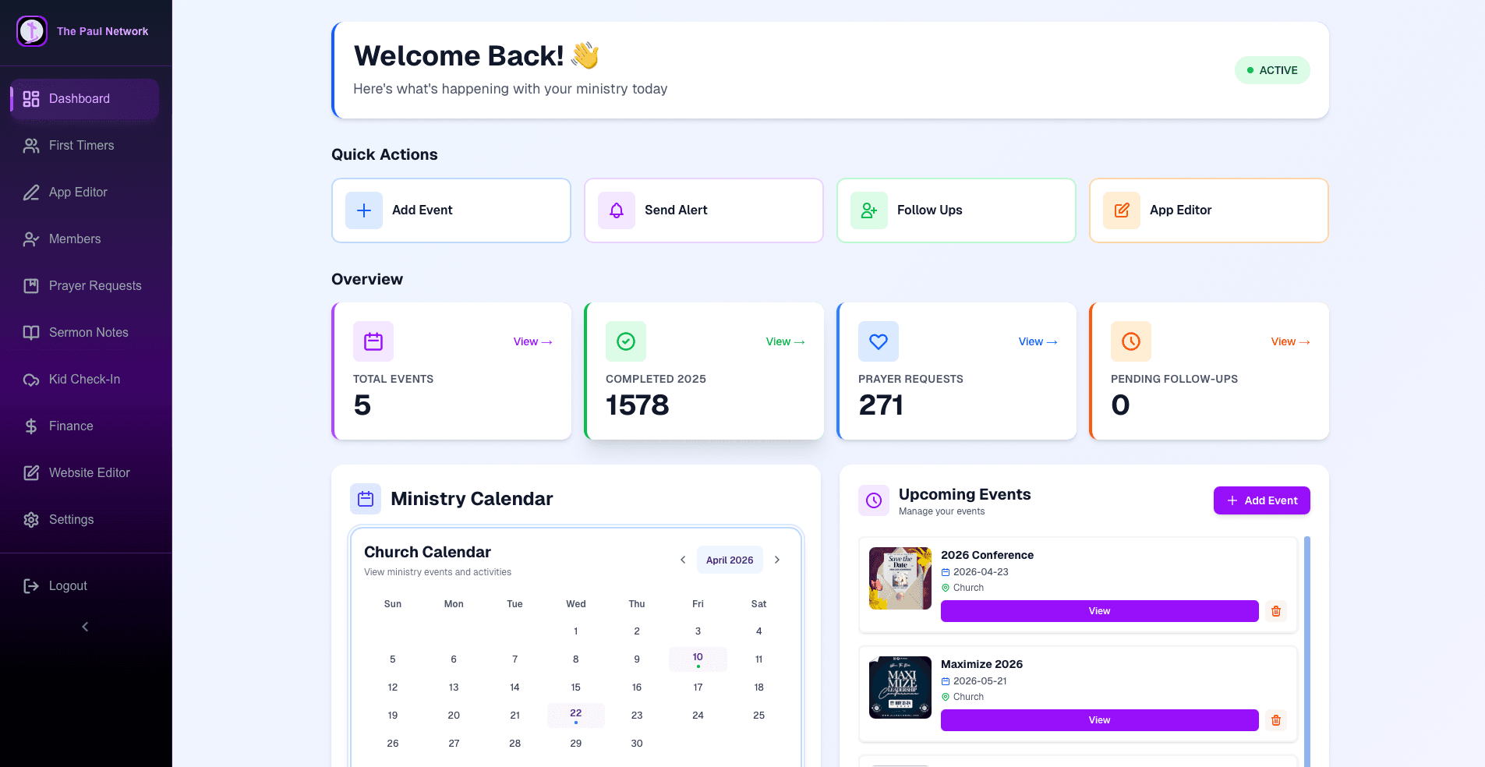The width and height of the screenshot is (1485, 767).
Task: Click the App Editor pencil icon
Action: tap(1121, 210)
